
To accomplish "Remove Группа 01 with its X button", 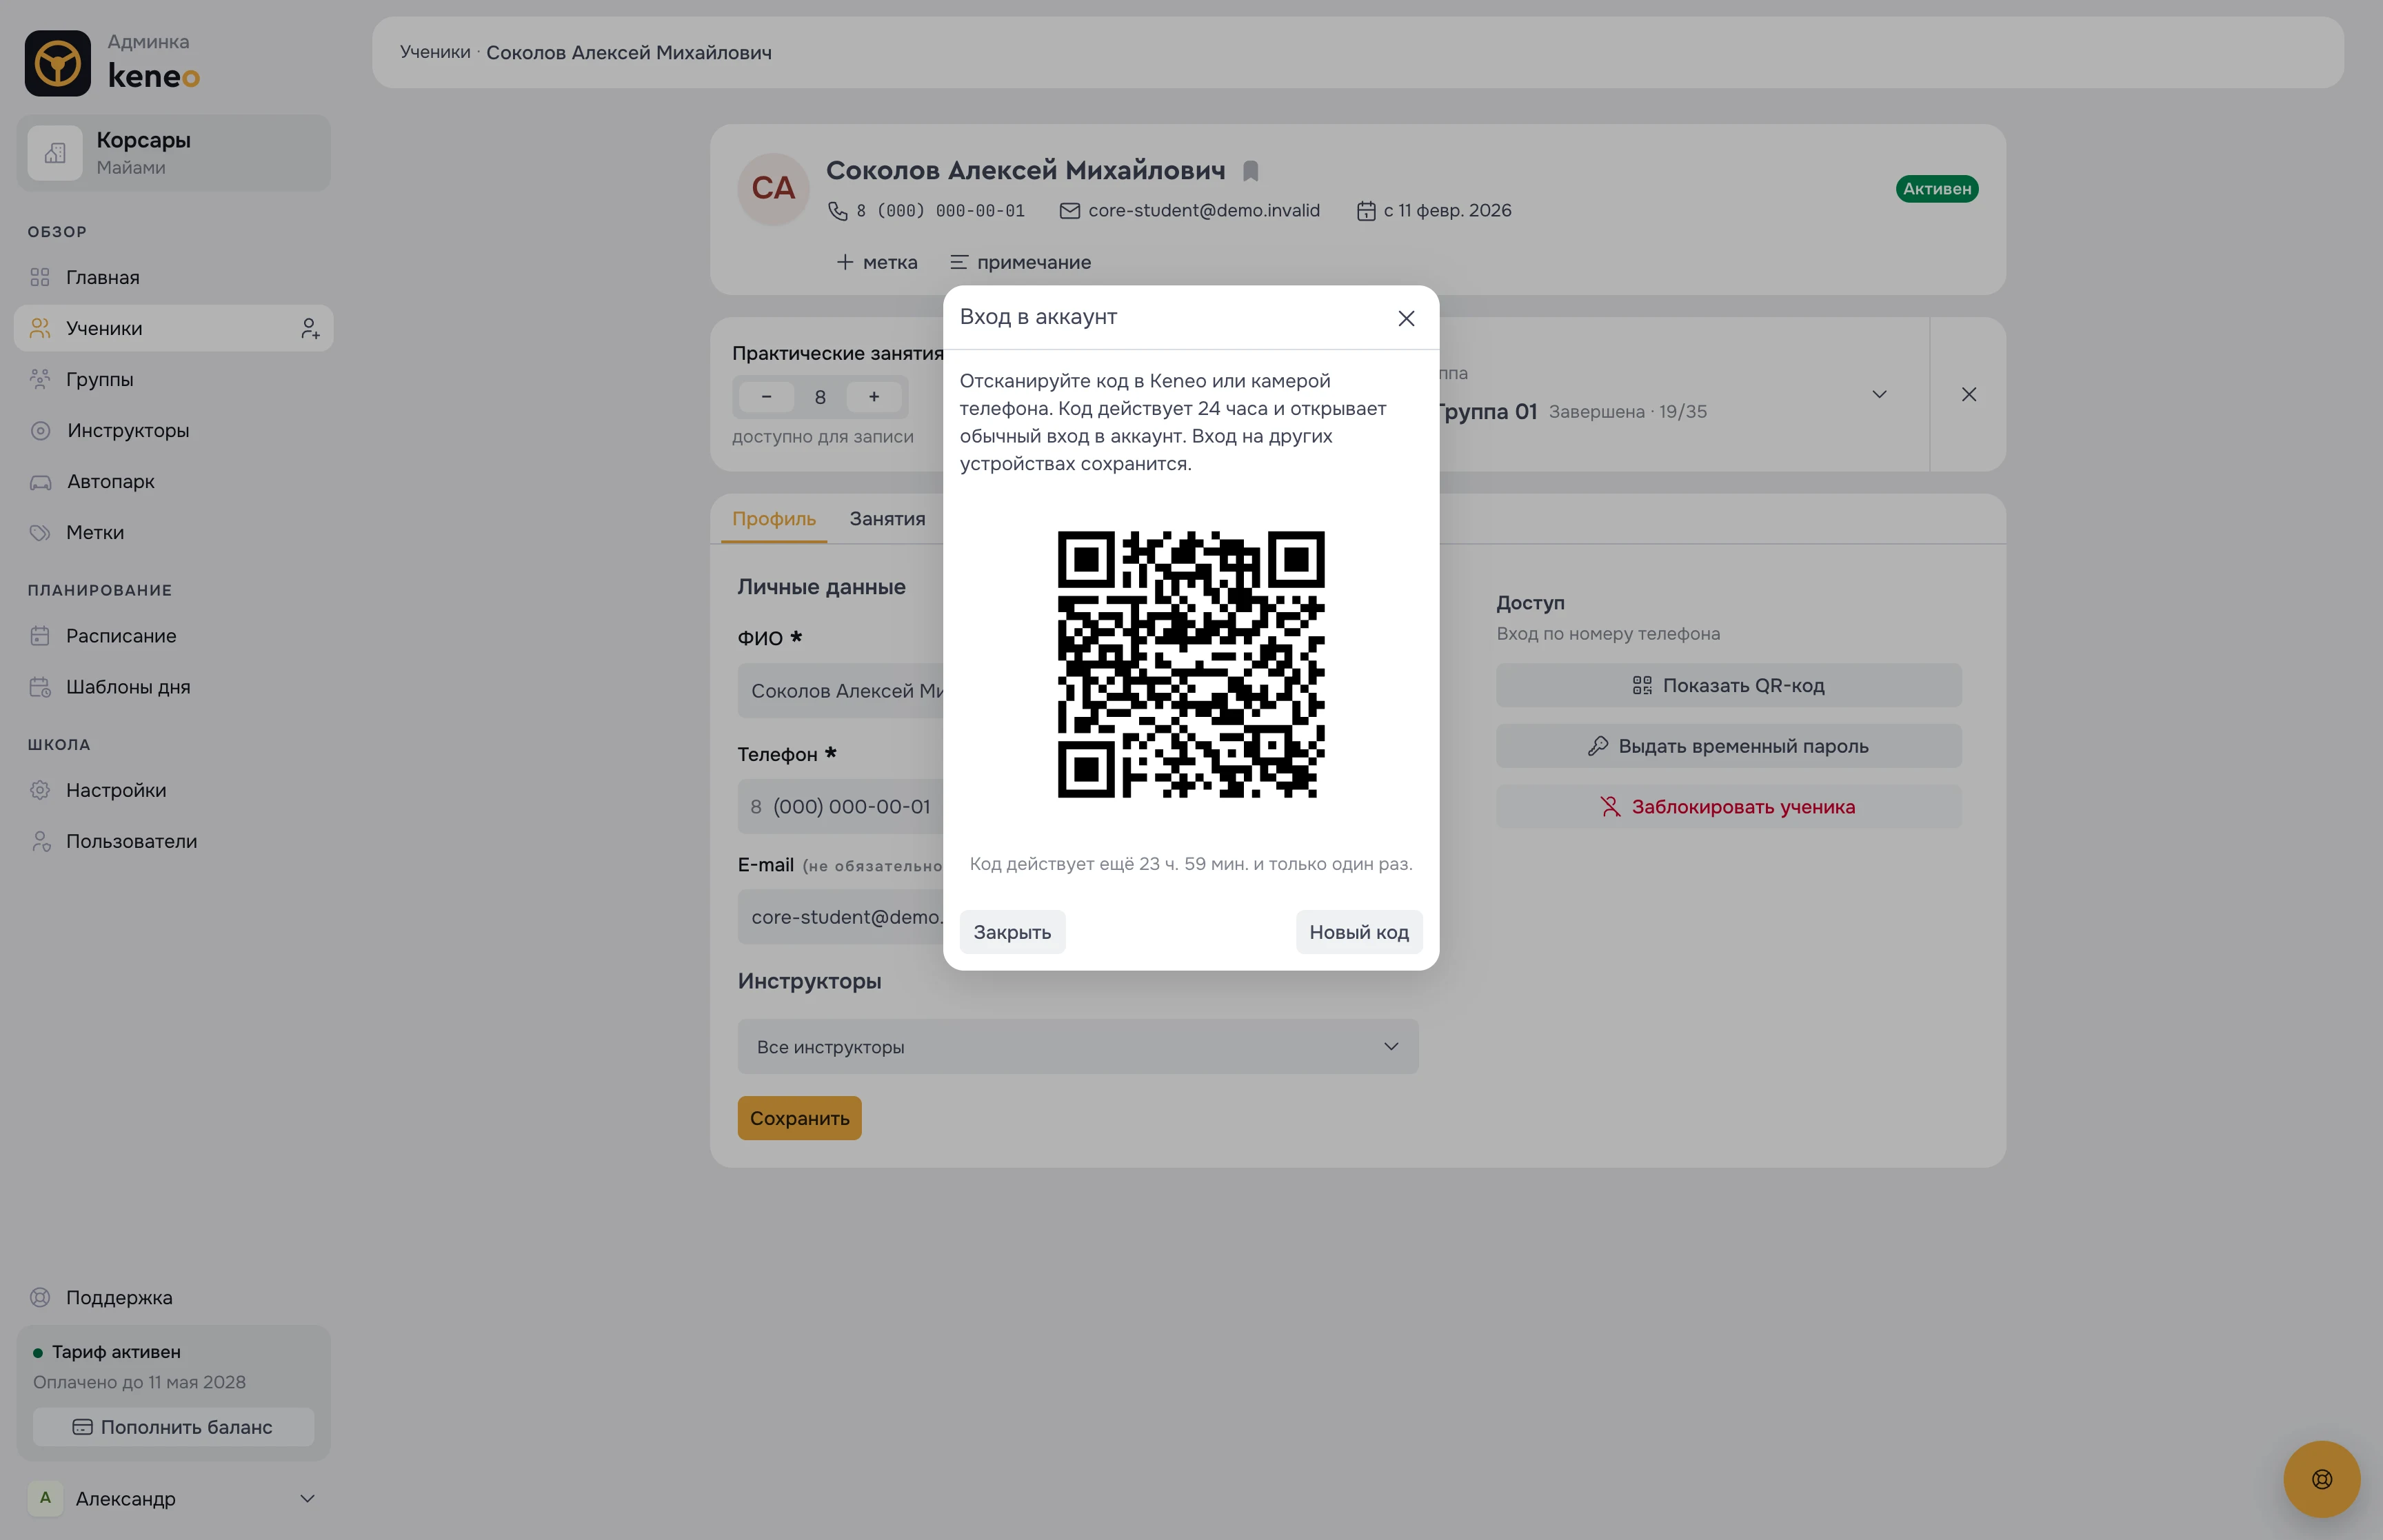I will click(1969, 394).
